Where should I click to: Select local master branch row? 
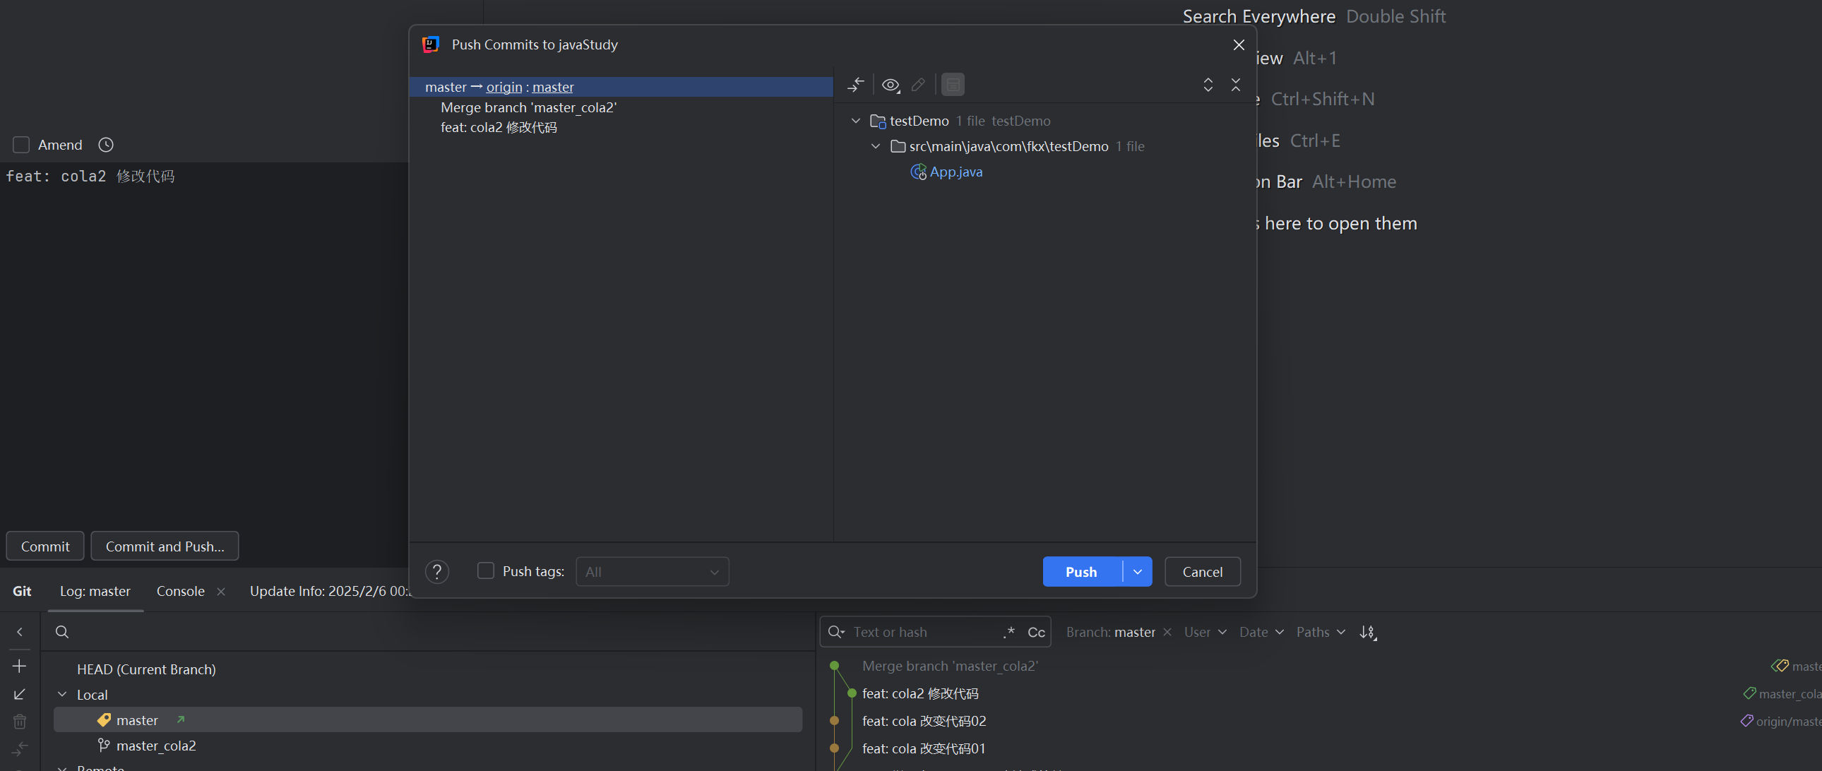tap(428, 720)
